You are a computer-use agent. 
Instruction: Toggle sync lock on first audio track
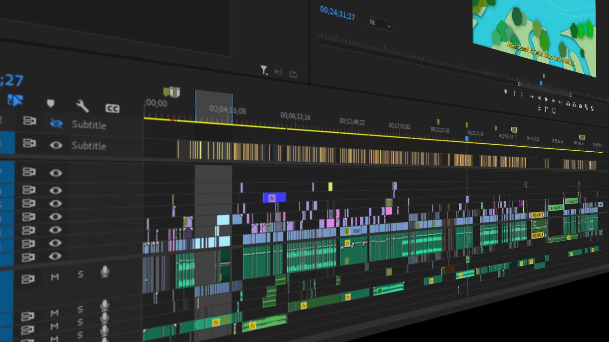pyautogui.click(x=28, y=279)
